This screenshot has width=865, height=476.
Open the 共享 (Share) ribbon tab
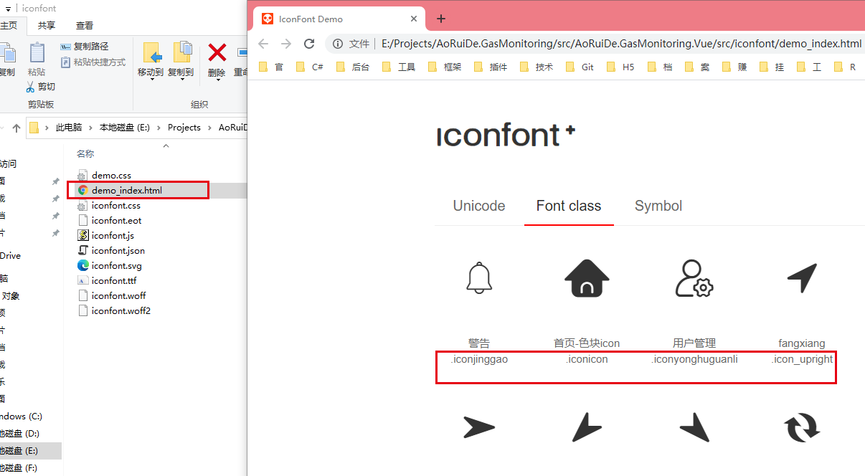(x=47, y=26)
